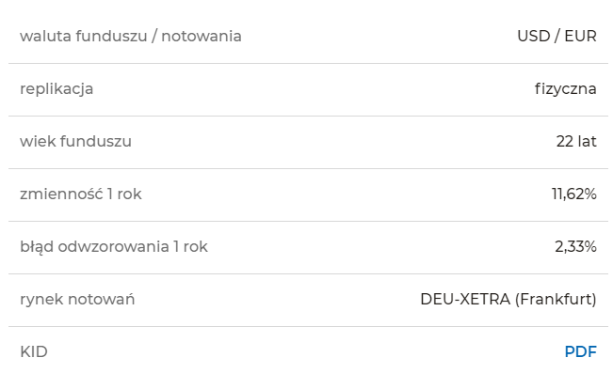The image size is (613, 389).
Task: Select the 'rynek notowań' label
Action: tap(77, 299)
